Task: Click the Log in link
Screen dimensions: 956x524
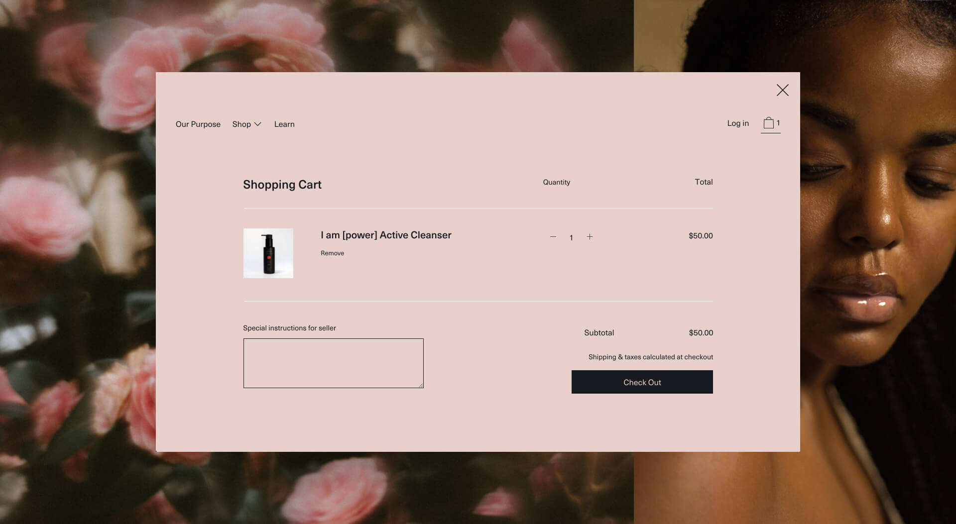Action: point(737,123)
